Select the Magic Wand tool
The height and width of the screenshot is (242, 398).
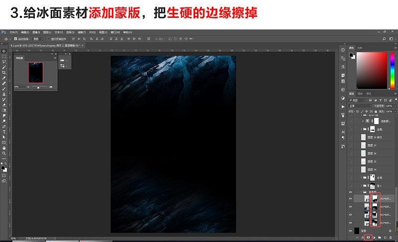pyautogui.click(x=4, y=67)
